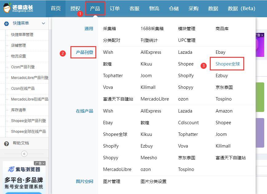Click the 快捷菜单 gear icon
Viewport: 267px width, 194px height.
[x=6, y=23]
